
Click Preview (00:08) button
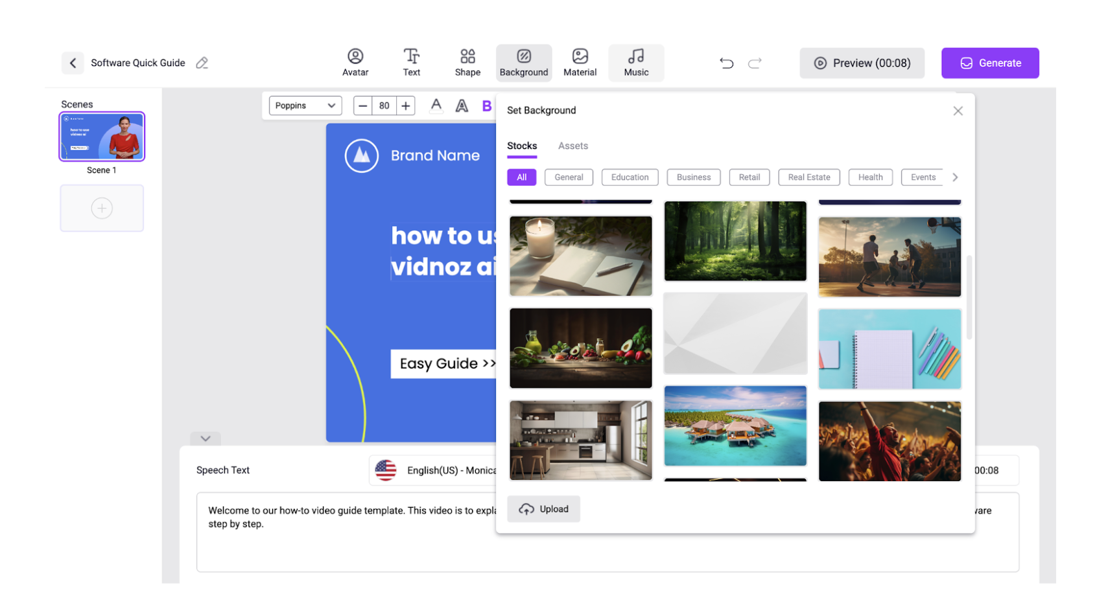point(862,63)
